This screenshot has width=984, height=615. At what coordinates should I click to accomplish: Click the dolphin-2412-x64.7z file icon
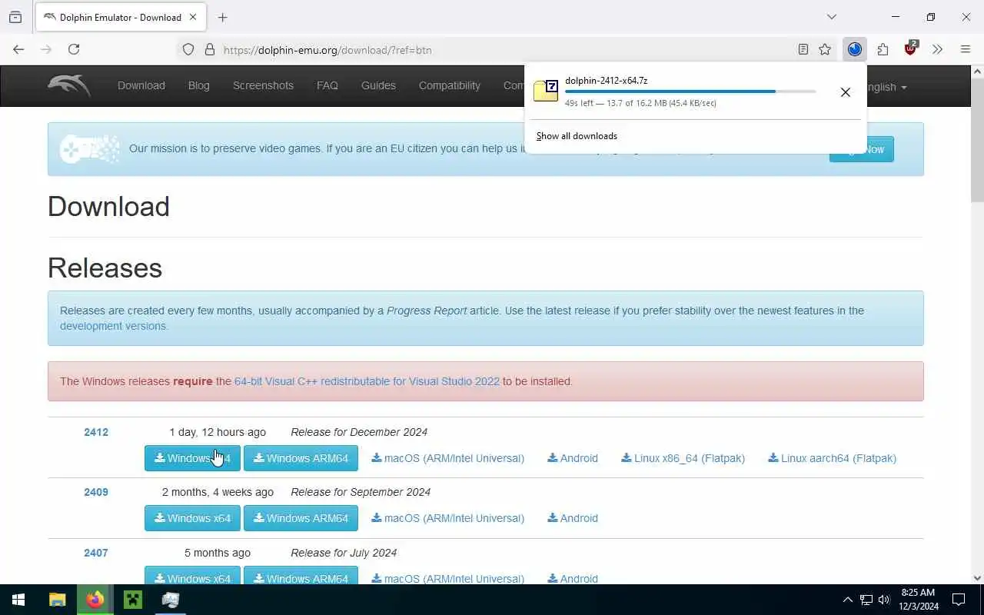click(546, 90)
